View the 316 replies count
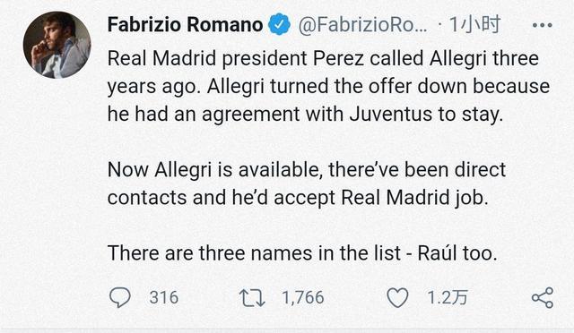The width and height of the screenshot is (574, 333). coord(163,297)
